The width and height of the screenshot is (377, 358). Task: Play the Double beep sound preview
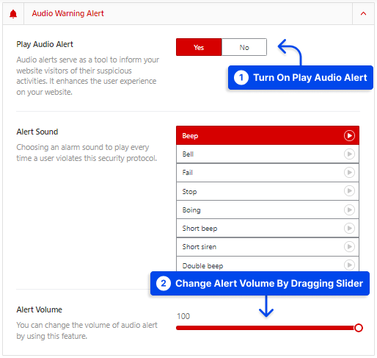[x=349, y=265]
